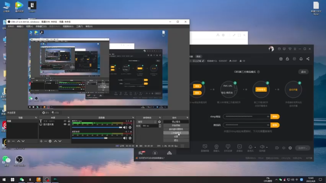Screen dimensions: 326x183
Task: Open scene transition type dropdown
Action: [x=147, y=122]
